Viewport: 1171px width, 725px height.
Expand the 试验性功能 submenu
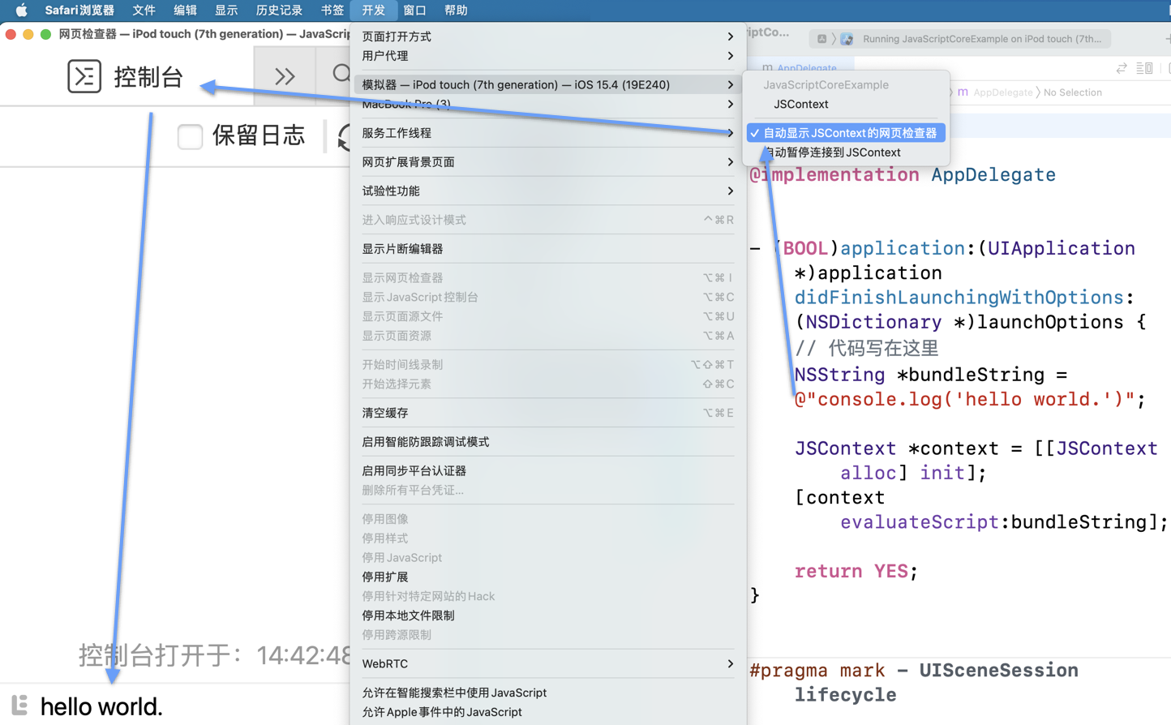[547, 191]
